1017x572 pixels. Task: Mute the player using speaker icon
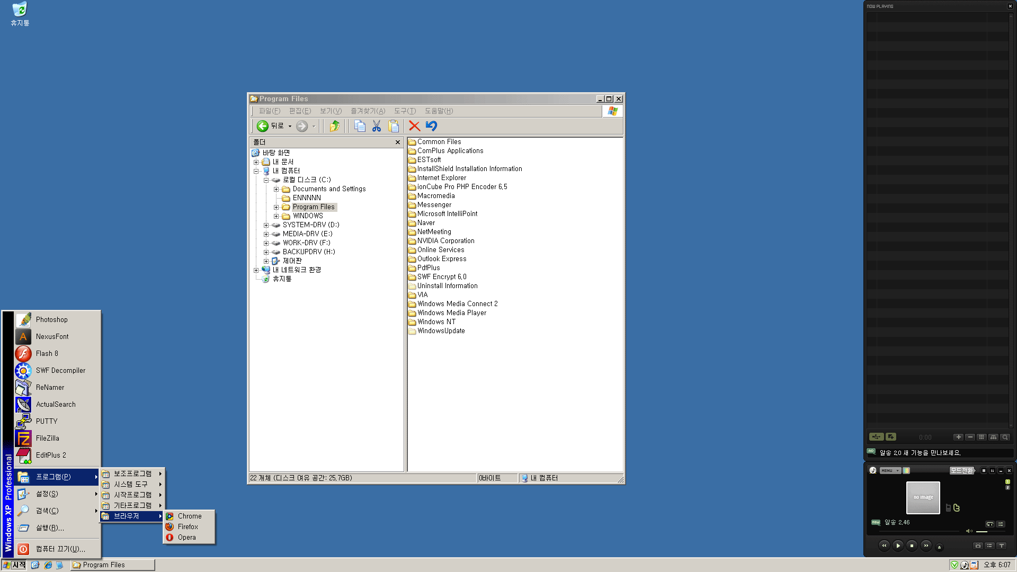(969, 531)
